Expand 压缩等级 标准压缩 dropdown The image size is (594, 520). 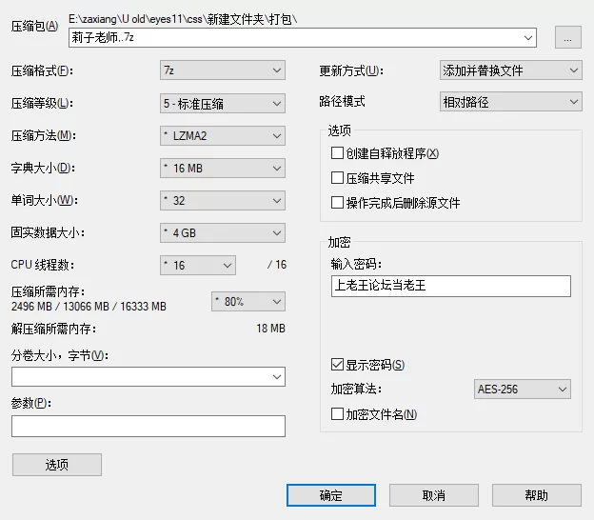tap(223, 104)
